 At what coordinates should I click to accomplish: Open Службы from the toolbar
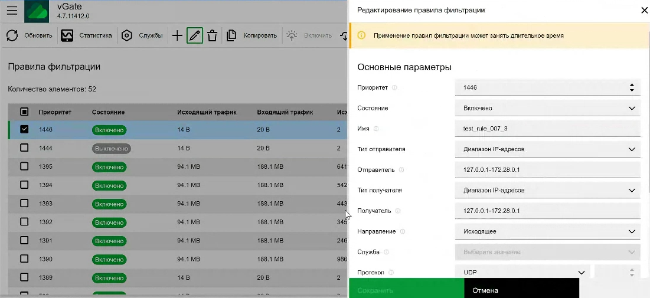142,35
